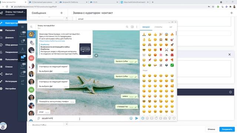This screenshot has width=237, height=133.
Task: Select the Боты chat folder
Action: (x=23, y=58)
